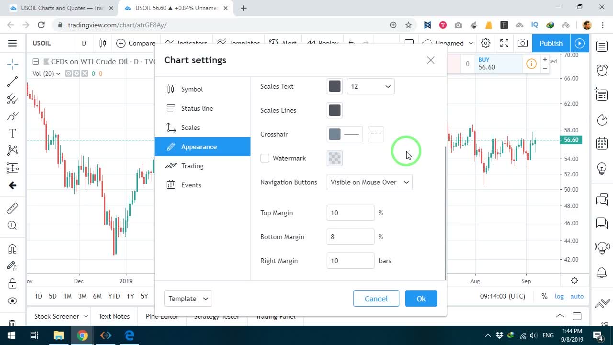Viewport: 613px width, 345px height.
Task: Select the brush drawing tool
Action: point(12,116)
